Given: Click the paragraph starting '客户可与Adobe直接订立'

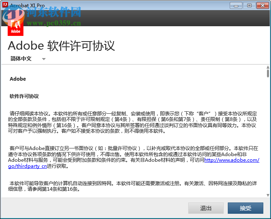Looking at the screenshot, I should coord(134,157).
